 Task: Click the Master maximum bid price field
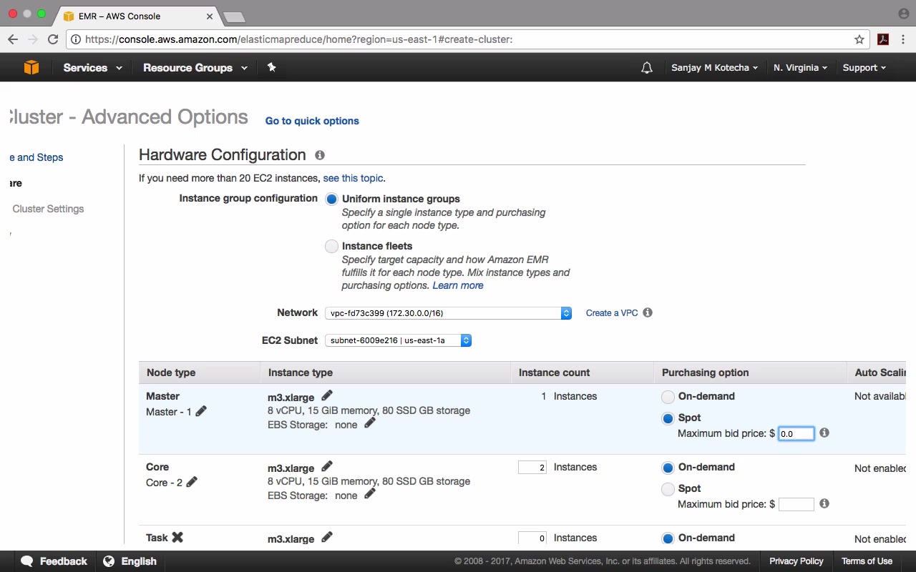coord(796,433)
